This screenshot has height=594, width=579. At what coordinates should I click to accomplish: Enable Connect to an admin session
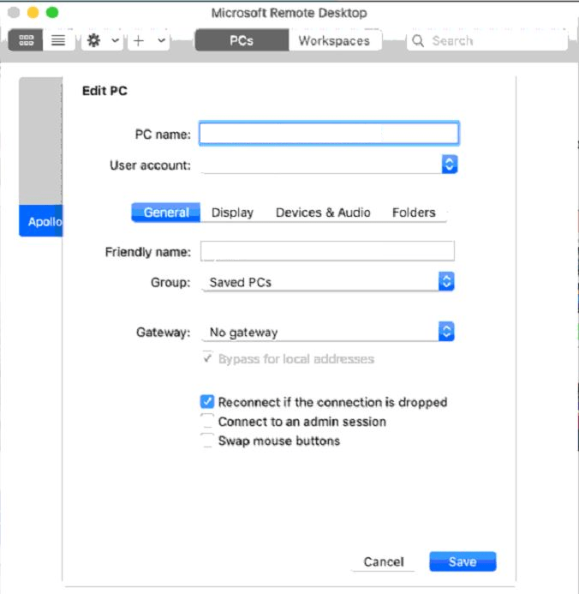click(x=207, y=421)
